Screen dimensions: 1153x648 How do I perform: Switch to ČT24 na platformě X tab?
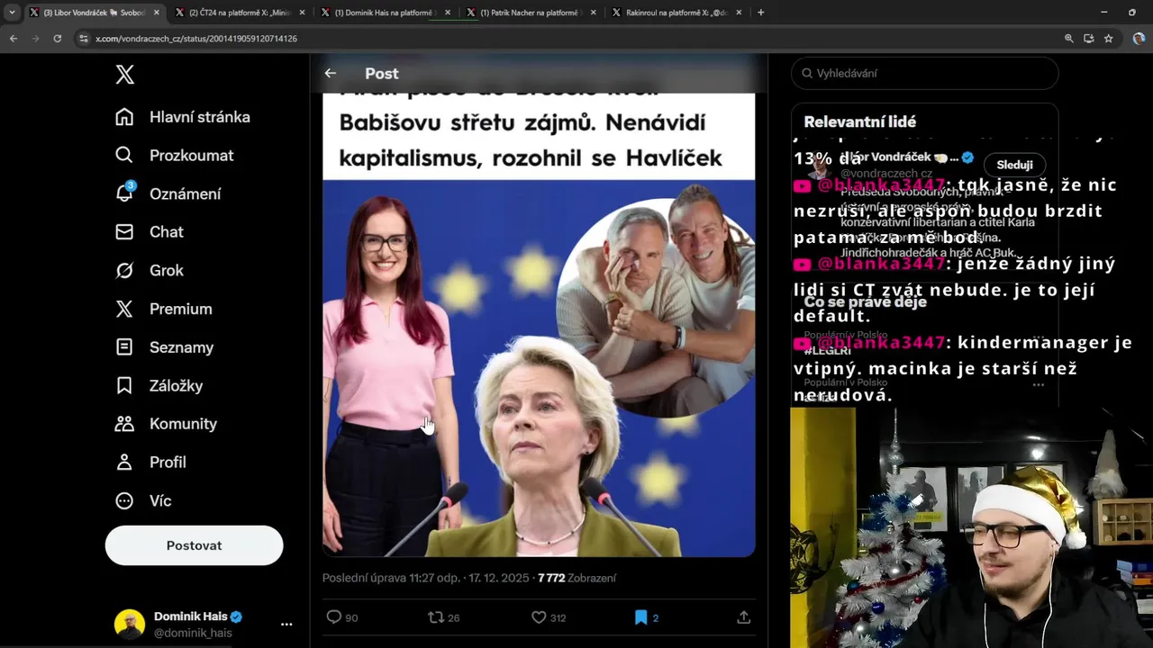tap(239, 13)
